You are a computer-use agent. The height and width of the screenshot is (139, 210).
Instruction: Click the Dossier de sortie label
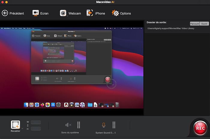coord(157,23)
